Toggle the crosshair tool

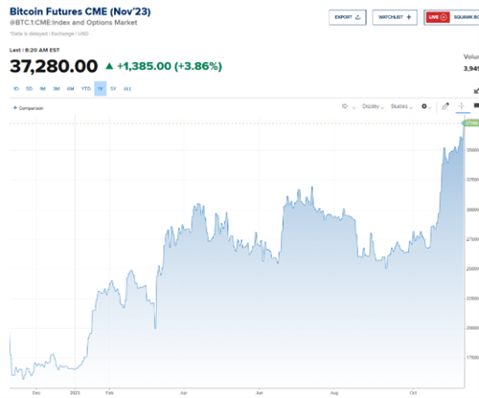click(461, 106)
